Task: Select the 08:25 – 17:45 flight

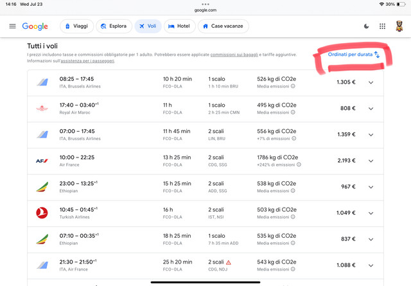Action: [205, 83]
